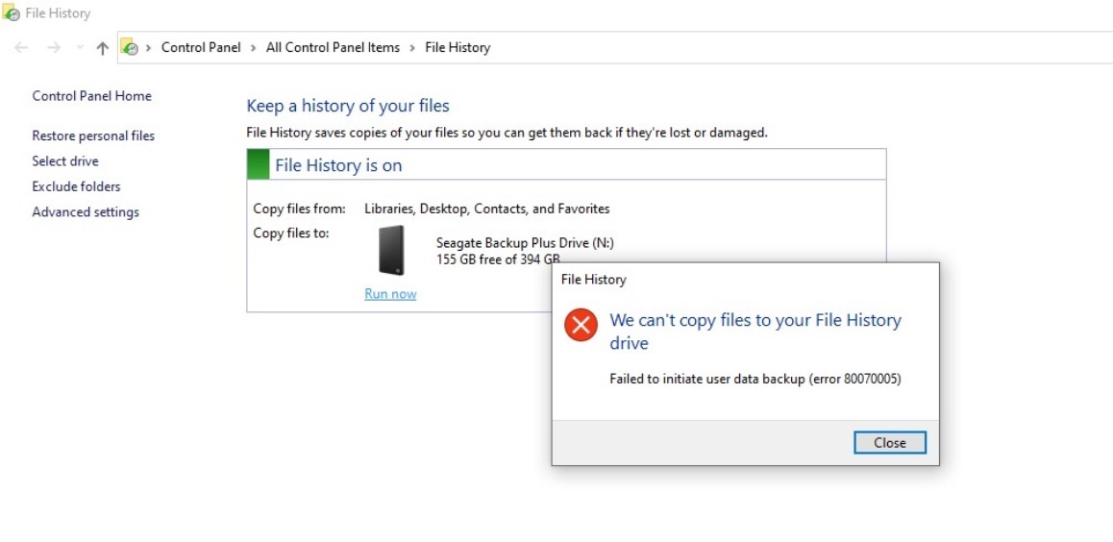Go back using the Back arrow

[22, 48]
